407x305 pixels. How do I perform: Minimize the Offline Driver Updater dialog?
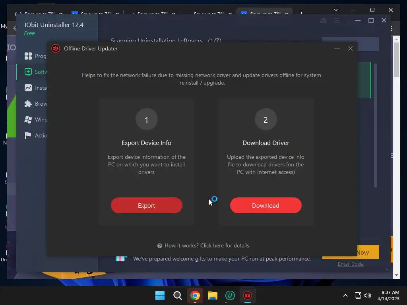pos(337,48)
